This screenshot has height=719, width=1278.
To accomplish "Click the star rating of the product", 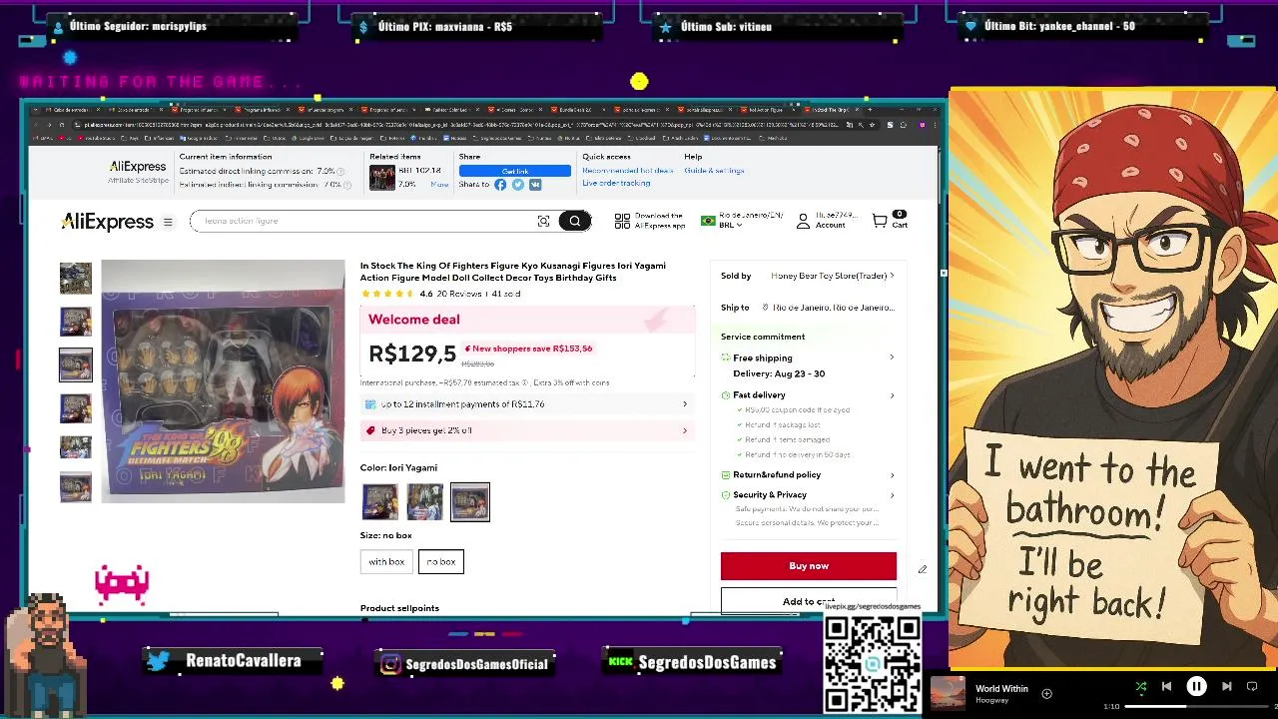I will pos(387,294).
